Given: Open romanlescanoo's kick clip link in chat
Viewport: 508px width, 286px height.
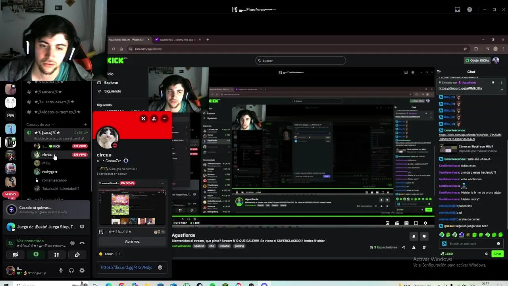Looking at the screenshot, I should [470, 137].
